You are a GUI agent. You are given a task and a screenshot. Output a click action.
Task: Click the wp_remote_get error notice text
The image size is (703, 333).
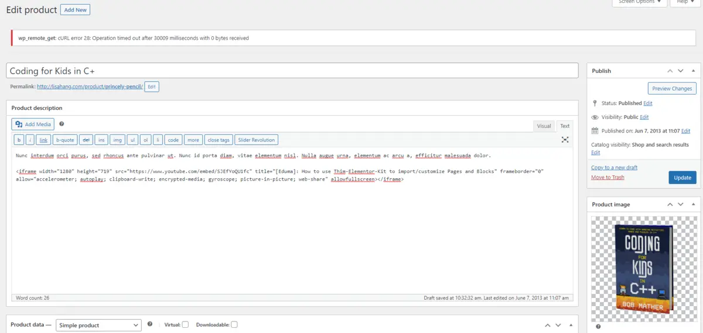pyautogui.click(x=134, y=38)
